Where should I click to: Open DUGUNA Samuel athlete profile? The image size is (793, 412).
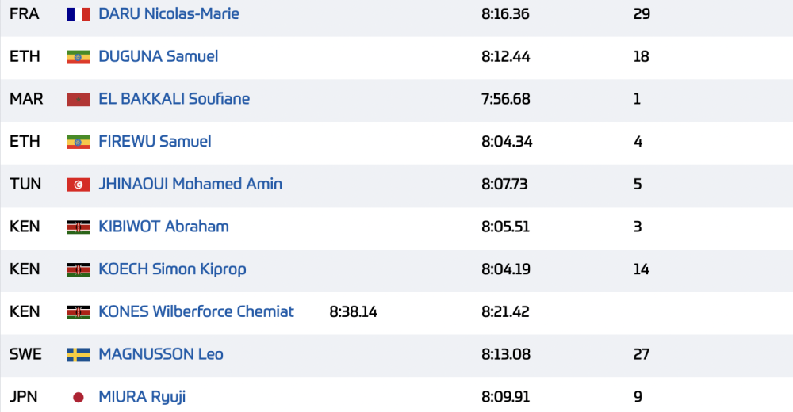[x=159, y=56]
